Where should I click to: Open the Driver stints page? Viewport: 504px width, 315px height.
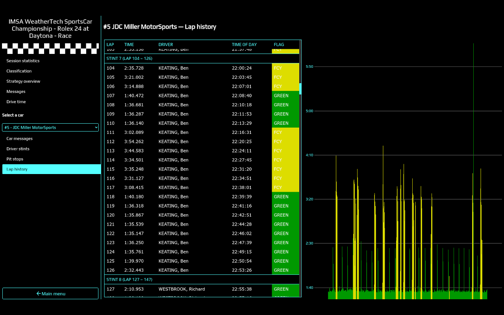[x=18, y=149]
